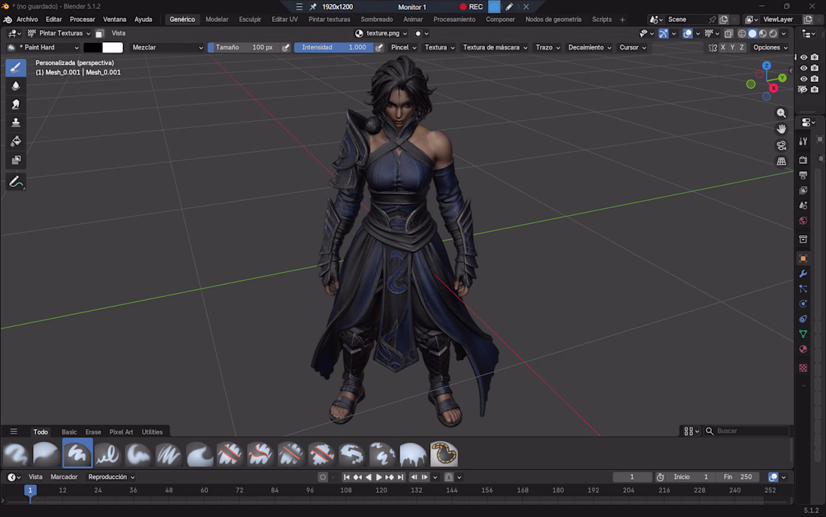Switch to the Esculpir workspace tab

tap(250, 20)
